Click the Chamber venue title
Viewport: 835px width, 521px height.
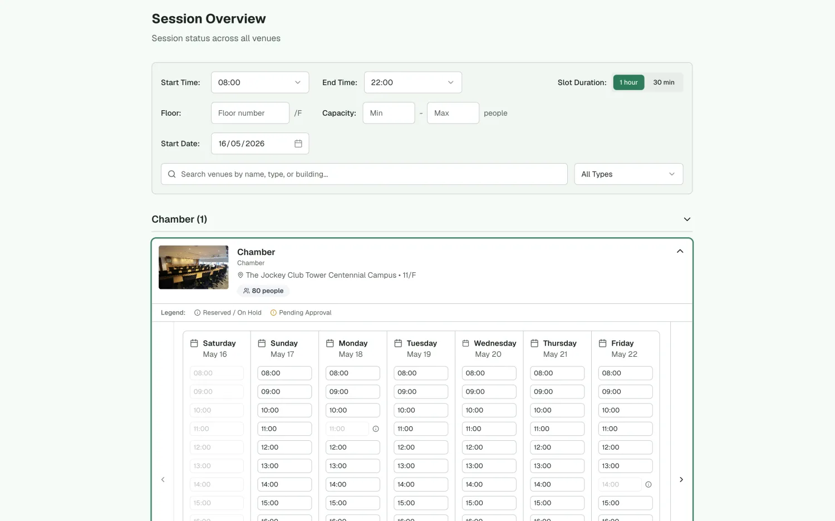pos(256,252)
